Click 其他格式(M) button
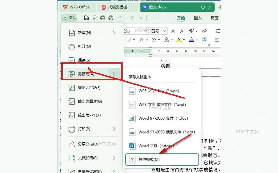Viewport: 278px width, 173px height. click(162, 159)
